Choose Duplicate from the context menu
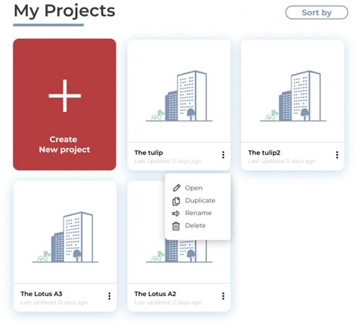The width and height of the screenshot is (358, 327). (x=200, y=201)
